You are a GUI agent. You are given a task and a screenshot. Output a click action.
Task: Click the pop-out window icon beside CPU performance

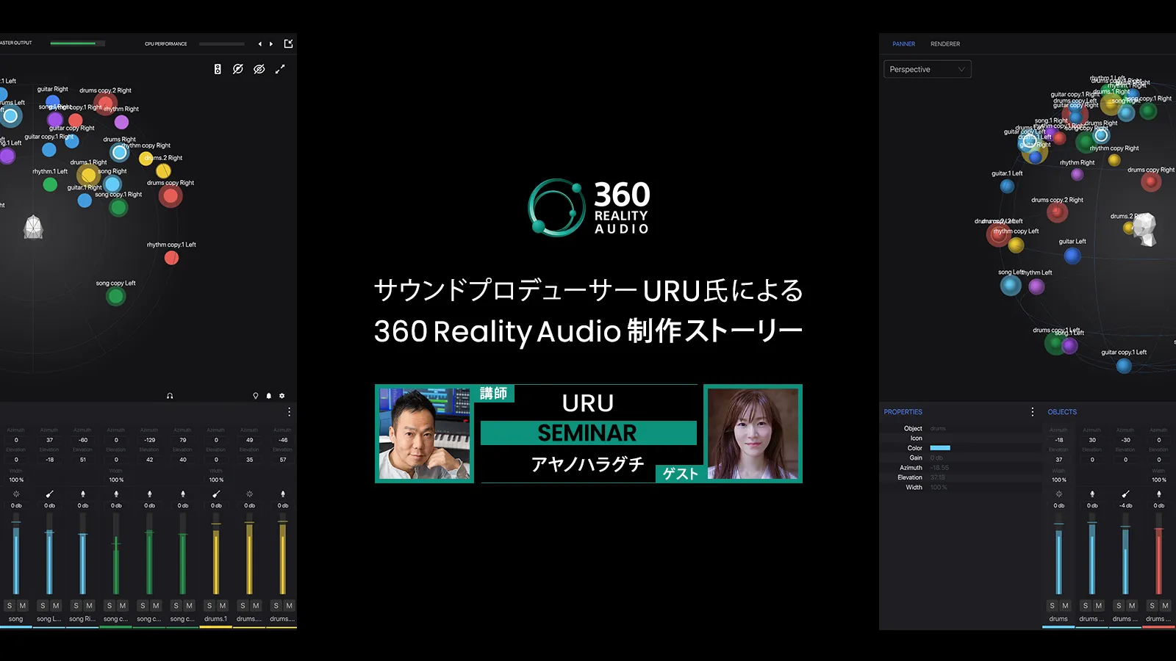[x=289, y=43]
